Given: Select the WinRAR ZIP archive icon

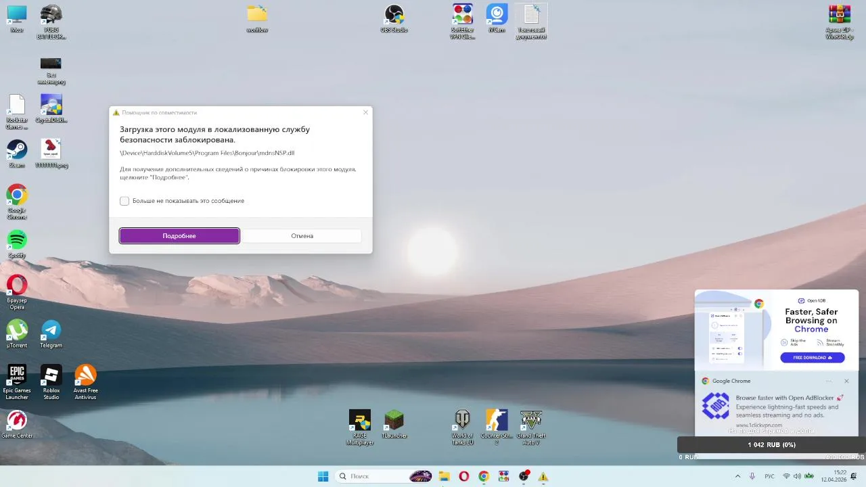Looking at the screenshot, I should tap(840, 22).
